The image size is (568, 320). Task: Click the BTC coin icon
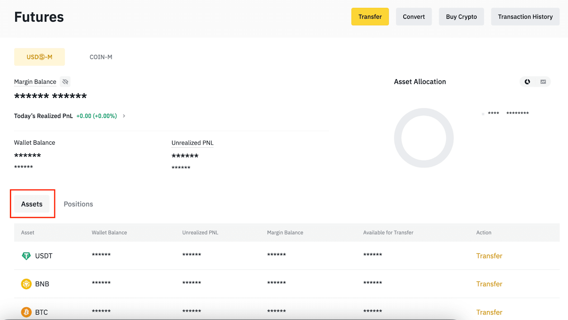click(26, 312)
